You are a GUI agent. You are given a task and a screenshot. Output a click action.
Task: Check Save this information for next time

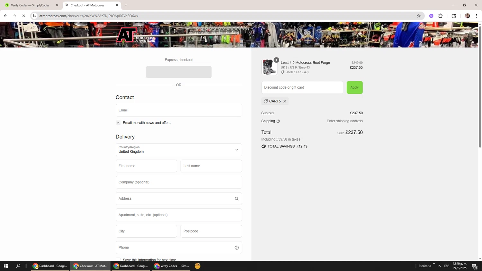118,259
